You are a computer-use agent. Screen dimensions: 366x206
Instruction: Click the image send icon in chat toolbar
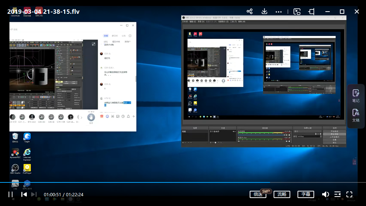coord(118,116)
